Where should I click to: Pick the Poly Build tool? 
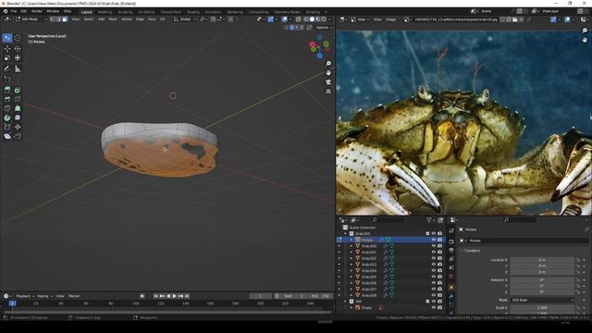tap(18, 108)
